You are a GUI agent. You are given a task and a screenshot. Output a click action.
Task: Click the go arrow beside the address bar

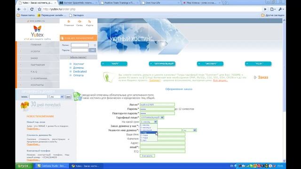coord(265,9)
